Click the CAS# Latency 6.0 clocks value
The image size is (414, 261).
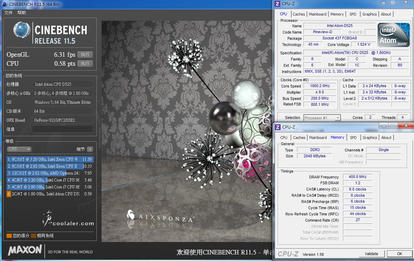tap(357, 189)
